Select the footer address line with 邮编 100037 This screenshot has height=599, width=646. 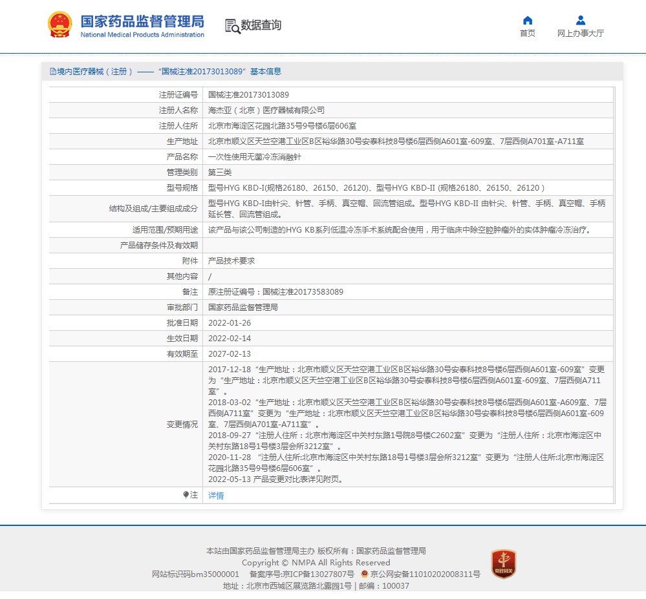coord(316,586)
